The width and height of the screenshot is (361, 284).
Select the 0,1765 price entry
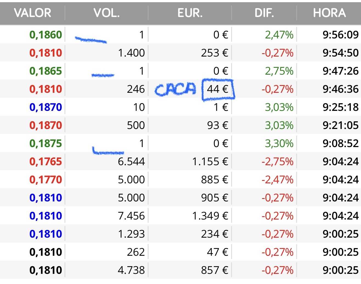click(x=46, y=162)
